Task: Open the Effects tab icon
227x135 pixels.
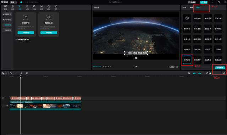Action: [x=34, y=7]
